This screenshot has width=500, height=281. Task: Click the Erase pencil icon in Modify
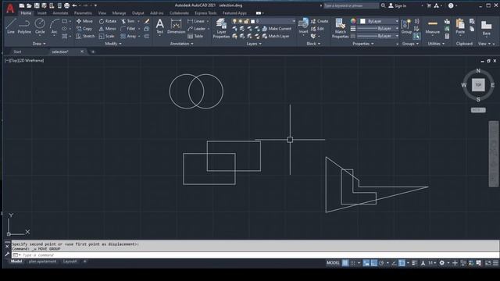[x=147, y=21]
